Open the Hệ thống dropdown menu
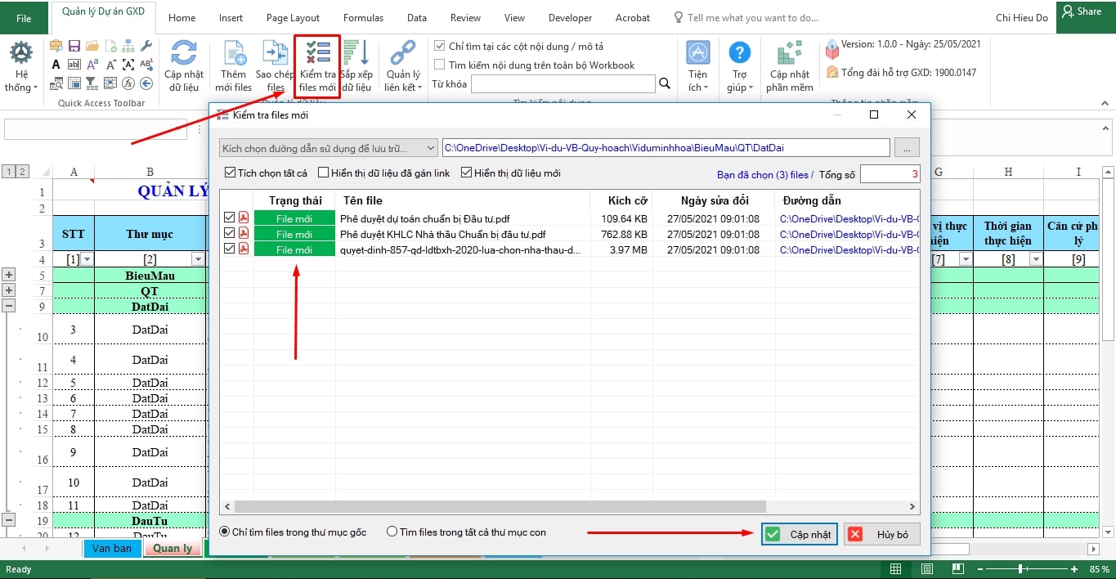This screenshot has height=579, width=1116. click(21, 67)
